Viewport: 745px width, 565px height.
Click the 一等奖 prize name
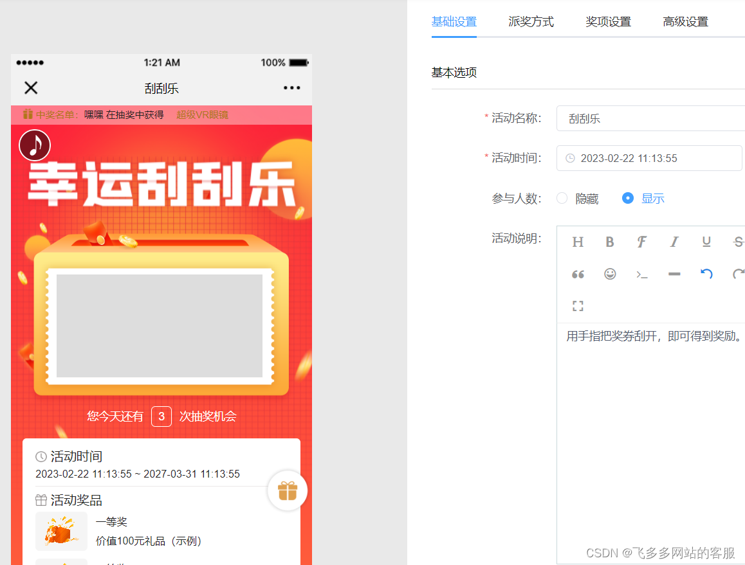coord(112,522)
